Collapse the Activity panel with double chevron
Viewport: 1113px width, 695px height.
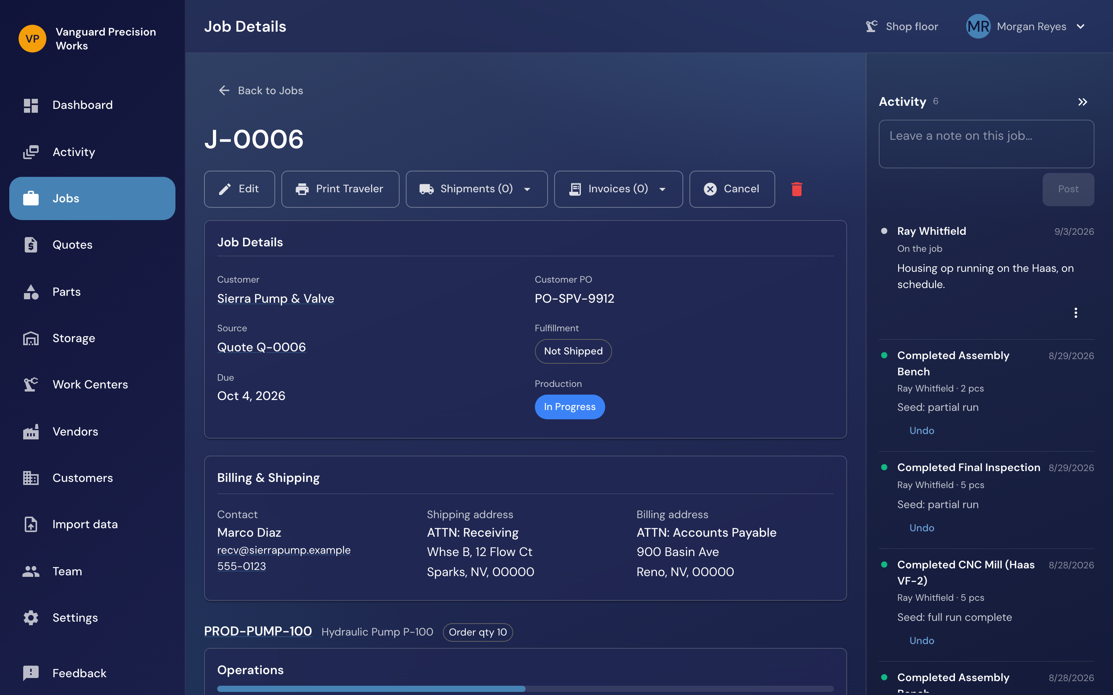pos(1082,102)
